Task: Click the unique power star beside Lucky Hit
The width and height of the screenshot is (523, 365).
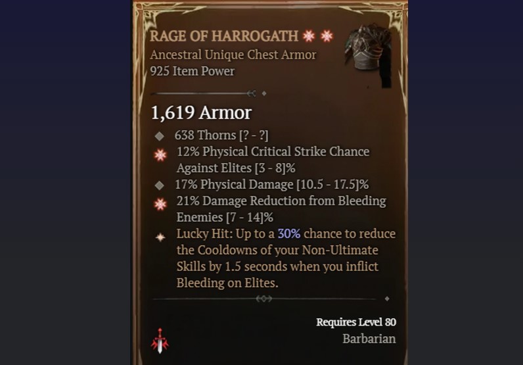Action: pyautogui.click(x=160, y=237)
